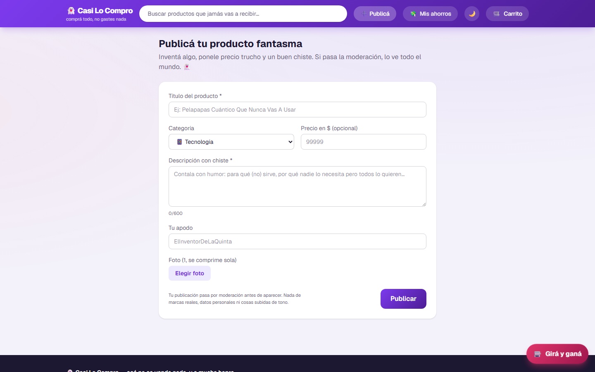Choose a photo with Elegir foto
The image size is (595, 372).
click(190, 273)
